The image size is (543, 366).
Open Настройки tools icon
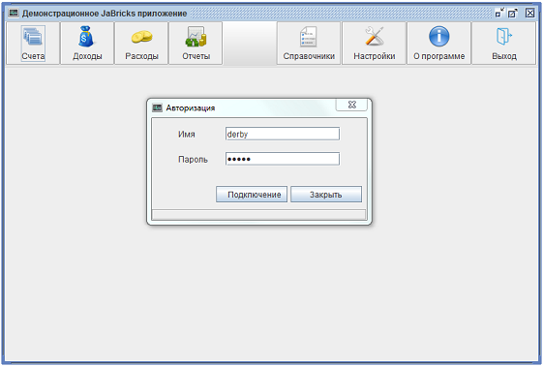(x=374, y=36)
